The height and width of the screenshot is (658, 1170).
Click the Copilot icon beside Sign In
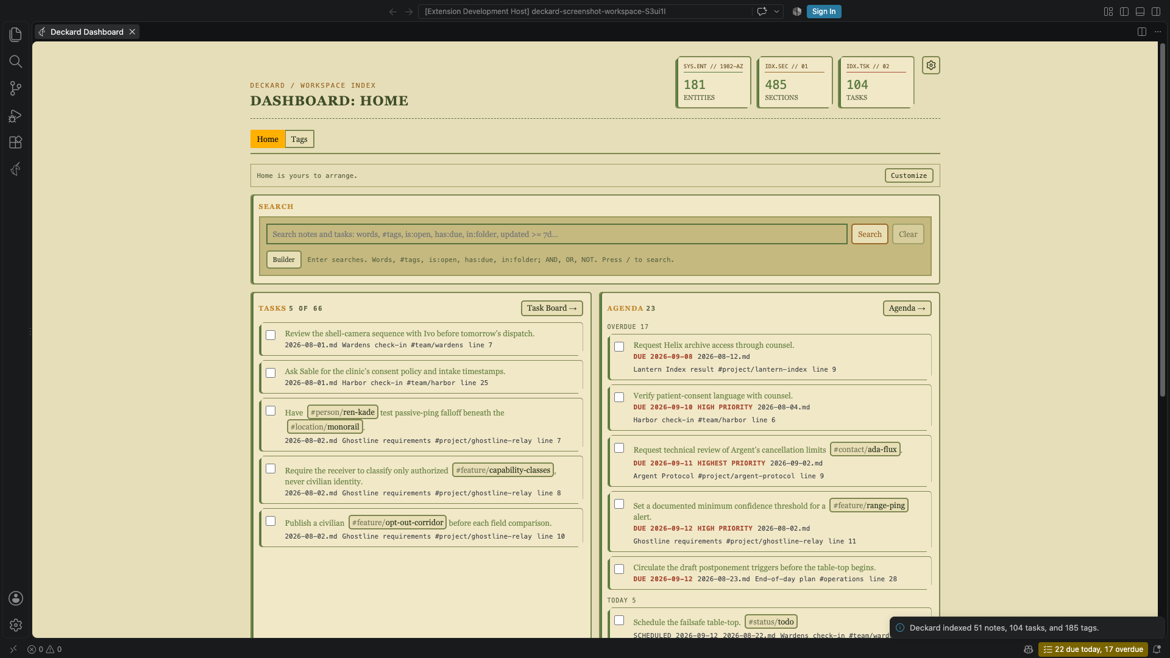797,12
